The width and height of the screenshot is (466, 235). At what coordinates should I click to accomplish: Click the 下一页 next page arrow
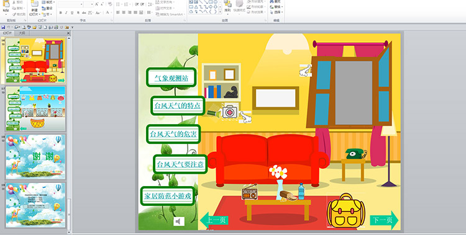pyautogui.click(x=384, y=220)
